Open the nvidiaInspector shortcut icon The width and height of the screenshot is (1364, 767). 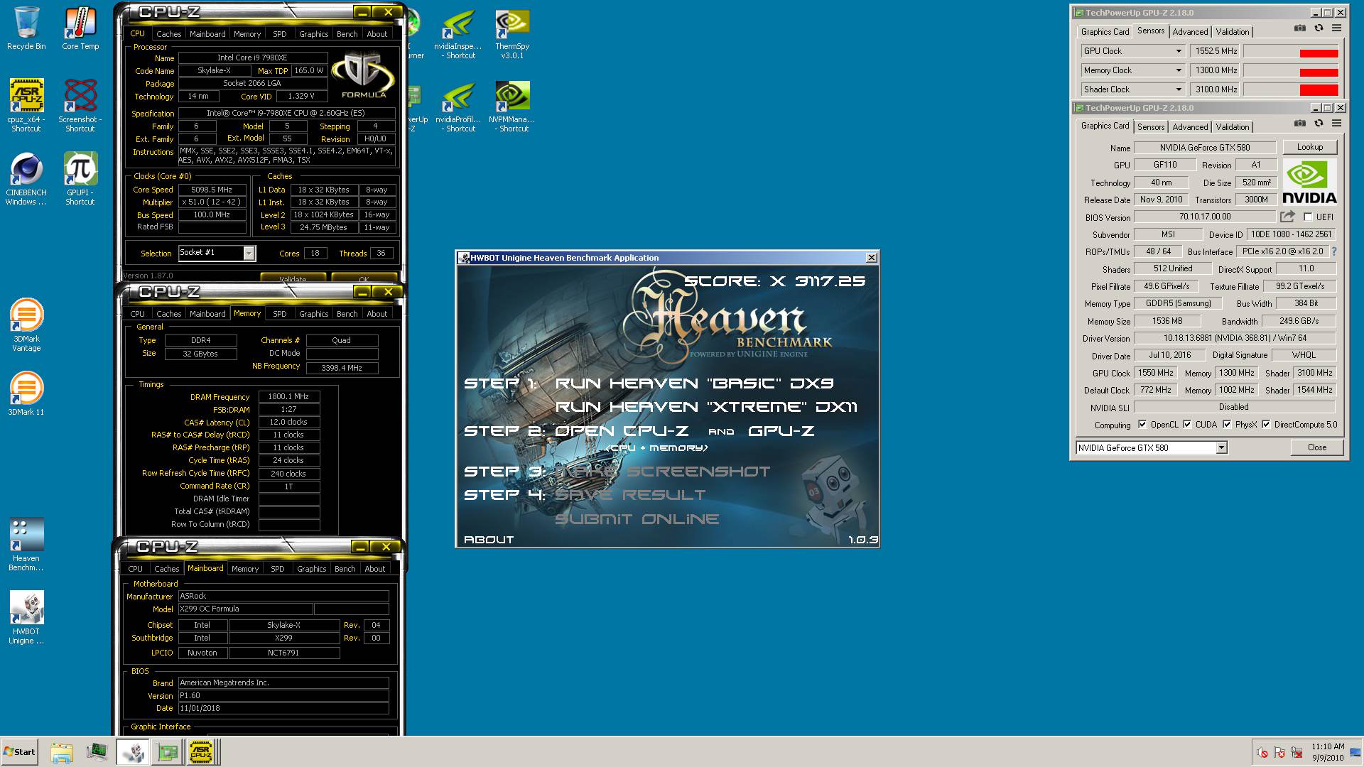click(x=459, y=33)
